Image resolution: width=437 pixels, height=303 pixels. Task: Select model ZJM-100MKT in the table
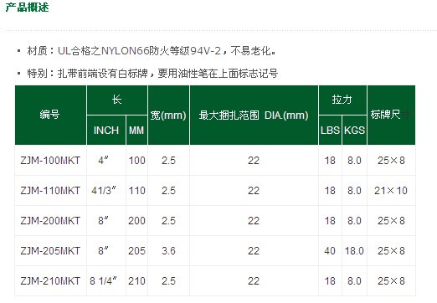click(50, 161)
